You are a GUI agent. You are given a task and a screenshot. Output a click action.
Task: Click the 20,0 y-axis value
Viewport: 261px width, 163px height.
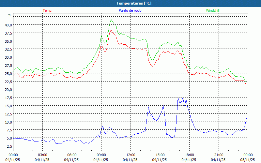8,89
